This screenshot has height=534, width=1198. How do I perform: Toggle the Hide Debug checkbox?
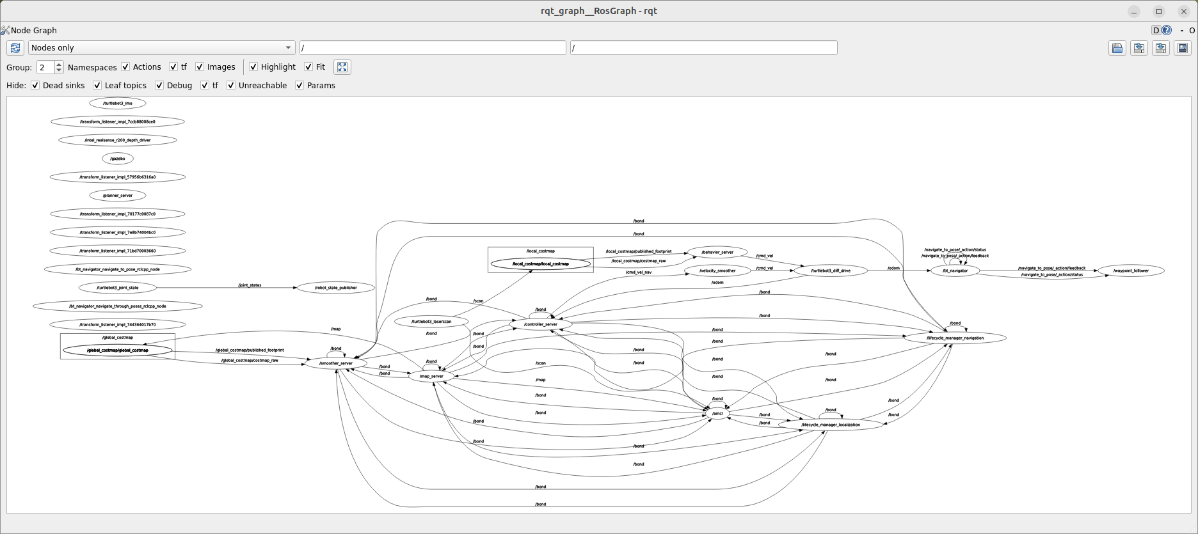[159, 86]
